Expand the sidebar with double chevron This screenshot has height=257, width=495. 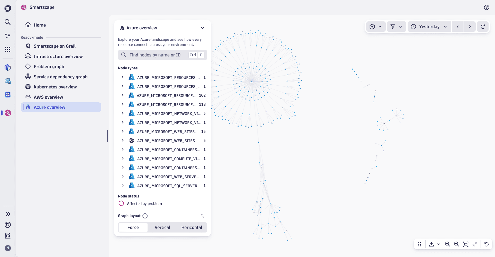click(8, 214)
